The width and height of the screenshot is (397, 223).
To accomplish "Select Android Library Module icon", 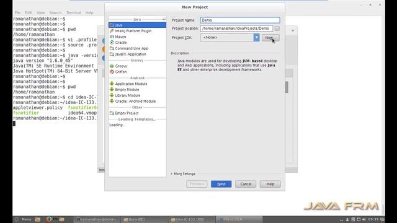I will [x=112, y=95].
